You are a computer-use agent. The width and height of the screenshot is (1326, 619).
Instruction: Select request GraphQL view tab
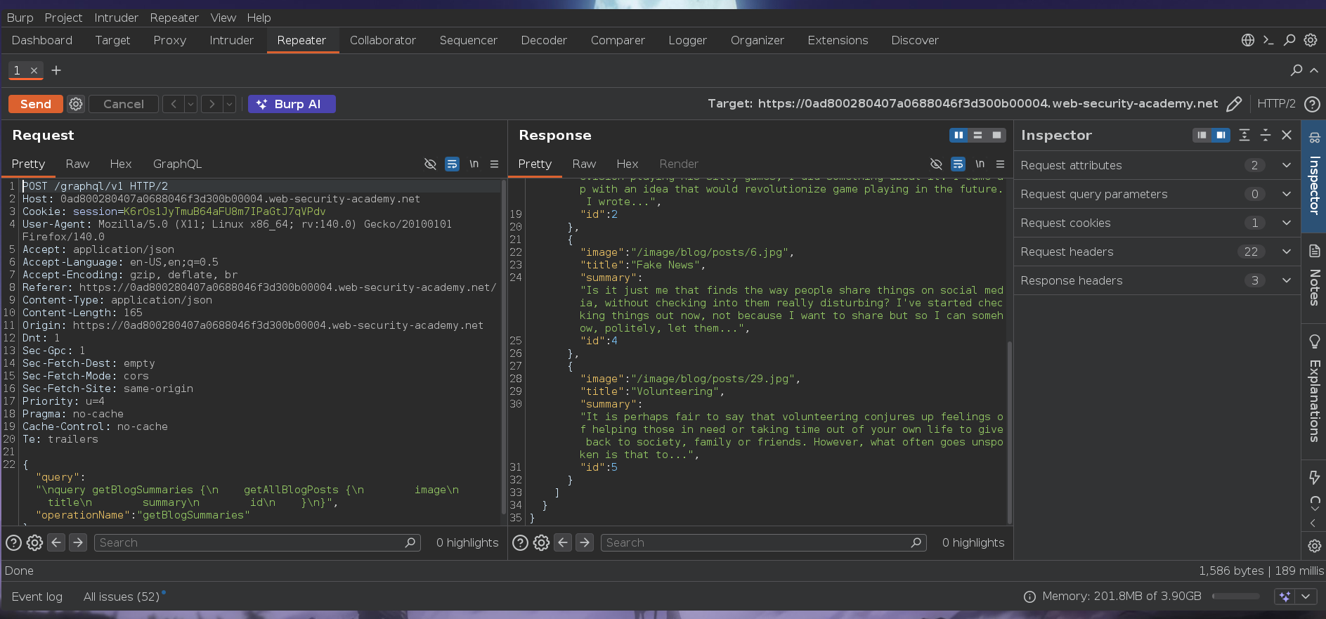(x=177, y=164)
